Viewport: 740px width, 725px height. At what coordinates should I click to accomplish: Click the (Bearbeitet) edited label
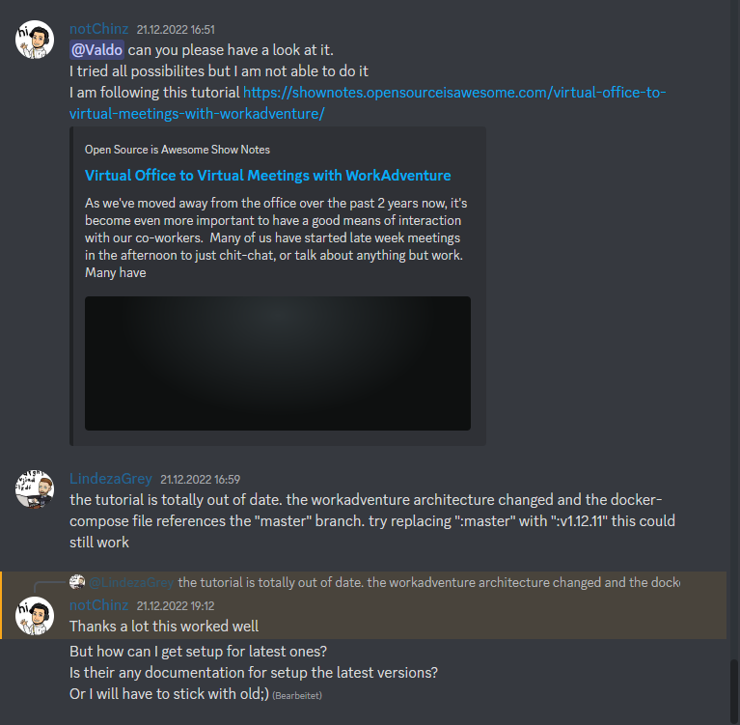pyautogui.click(x=297, y=696)
